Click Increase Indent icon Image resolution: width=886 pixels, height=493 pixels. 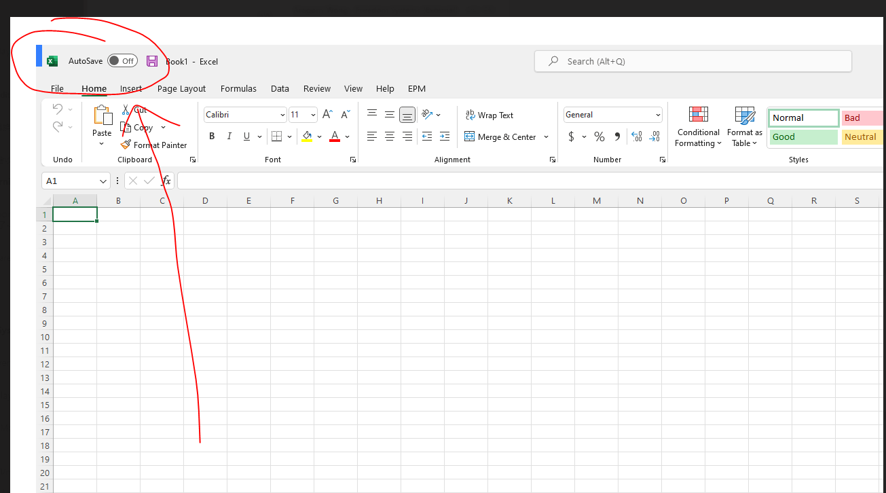(x=445, y=136)
